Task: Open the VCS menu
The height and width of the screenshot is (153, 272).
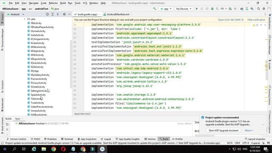Action: tap(85, 3)
